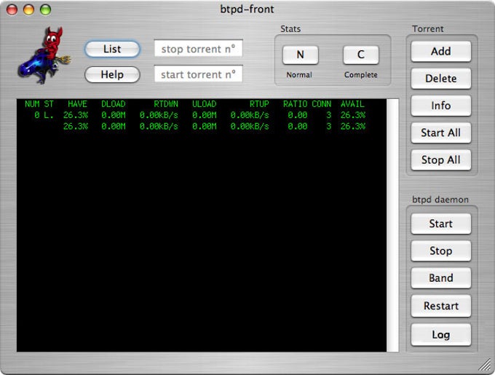Click the DLOAD column header text
The image size is (495, 375).
click(x=114, y=104)
